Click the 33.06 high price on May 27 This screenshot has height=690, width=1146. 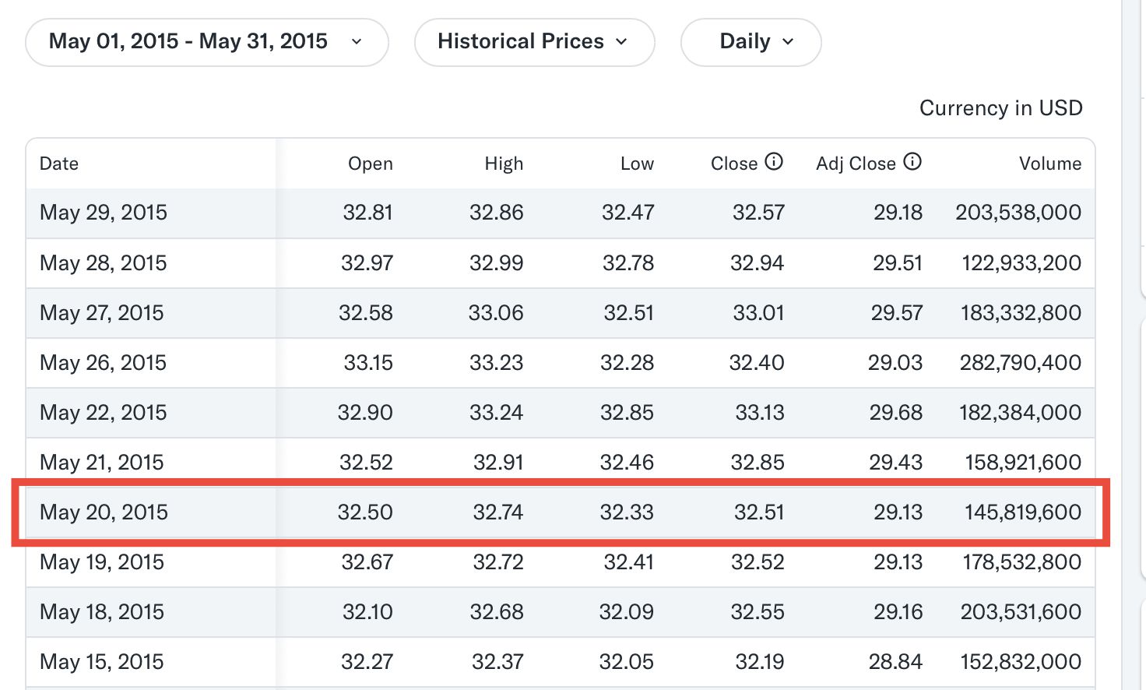[496, 313]
